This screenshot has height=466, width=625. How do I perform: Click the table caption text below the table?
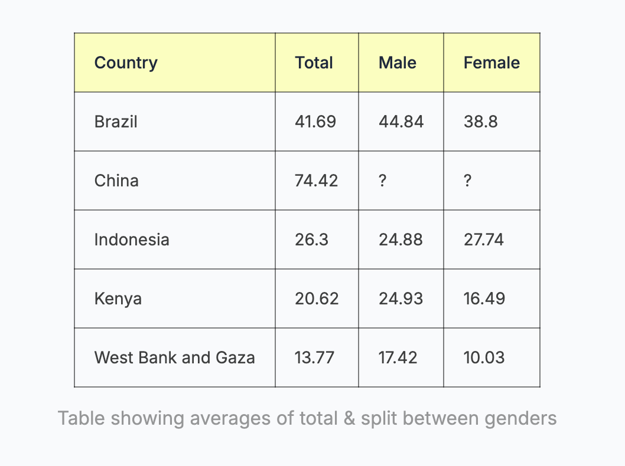point(307,418)
